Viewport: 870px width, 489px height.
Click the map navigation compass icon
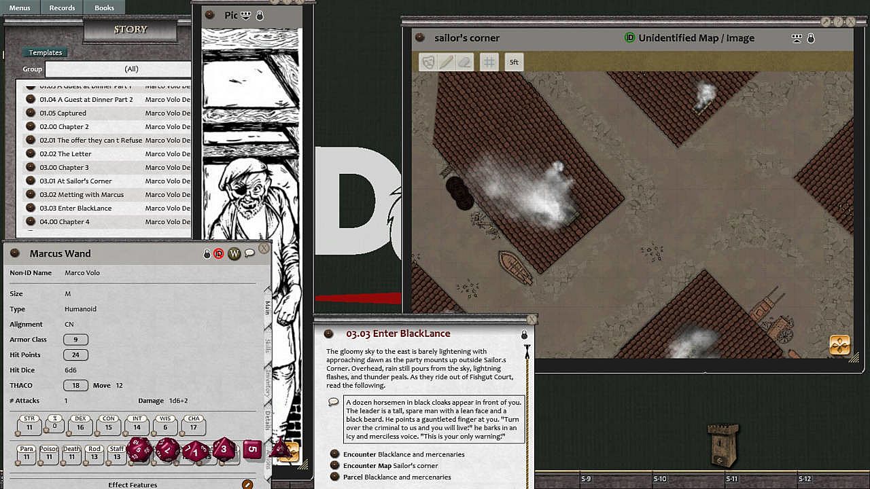point(840,345)
